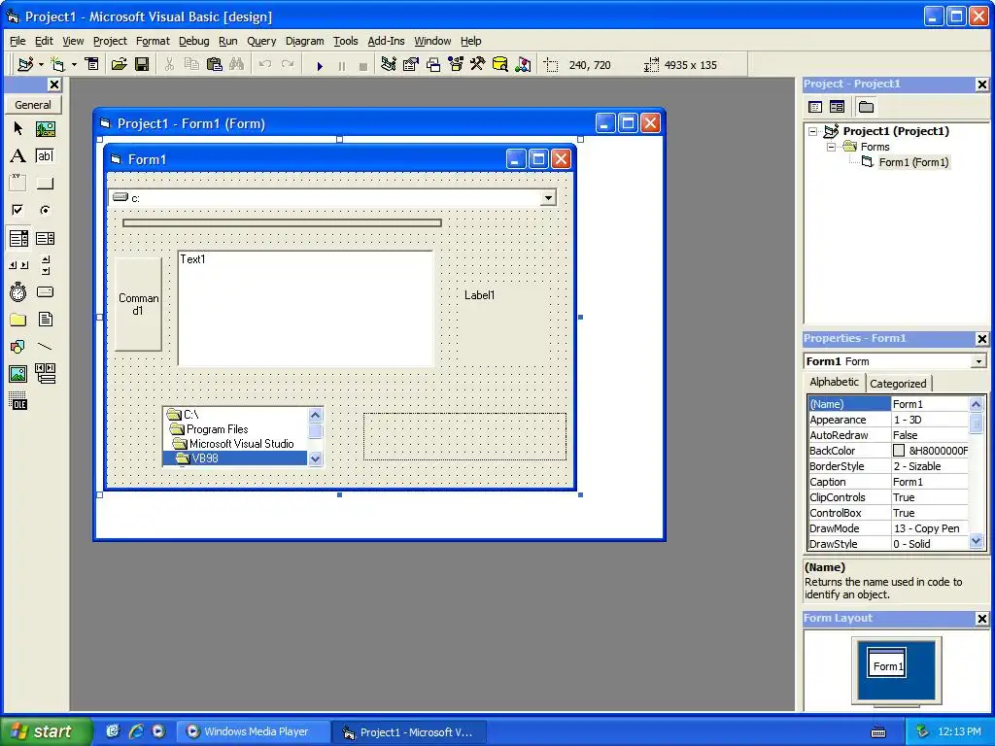Select the Command1 button on the form
995x746 pixels.
click(138, 304)
